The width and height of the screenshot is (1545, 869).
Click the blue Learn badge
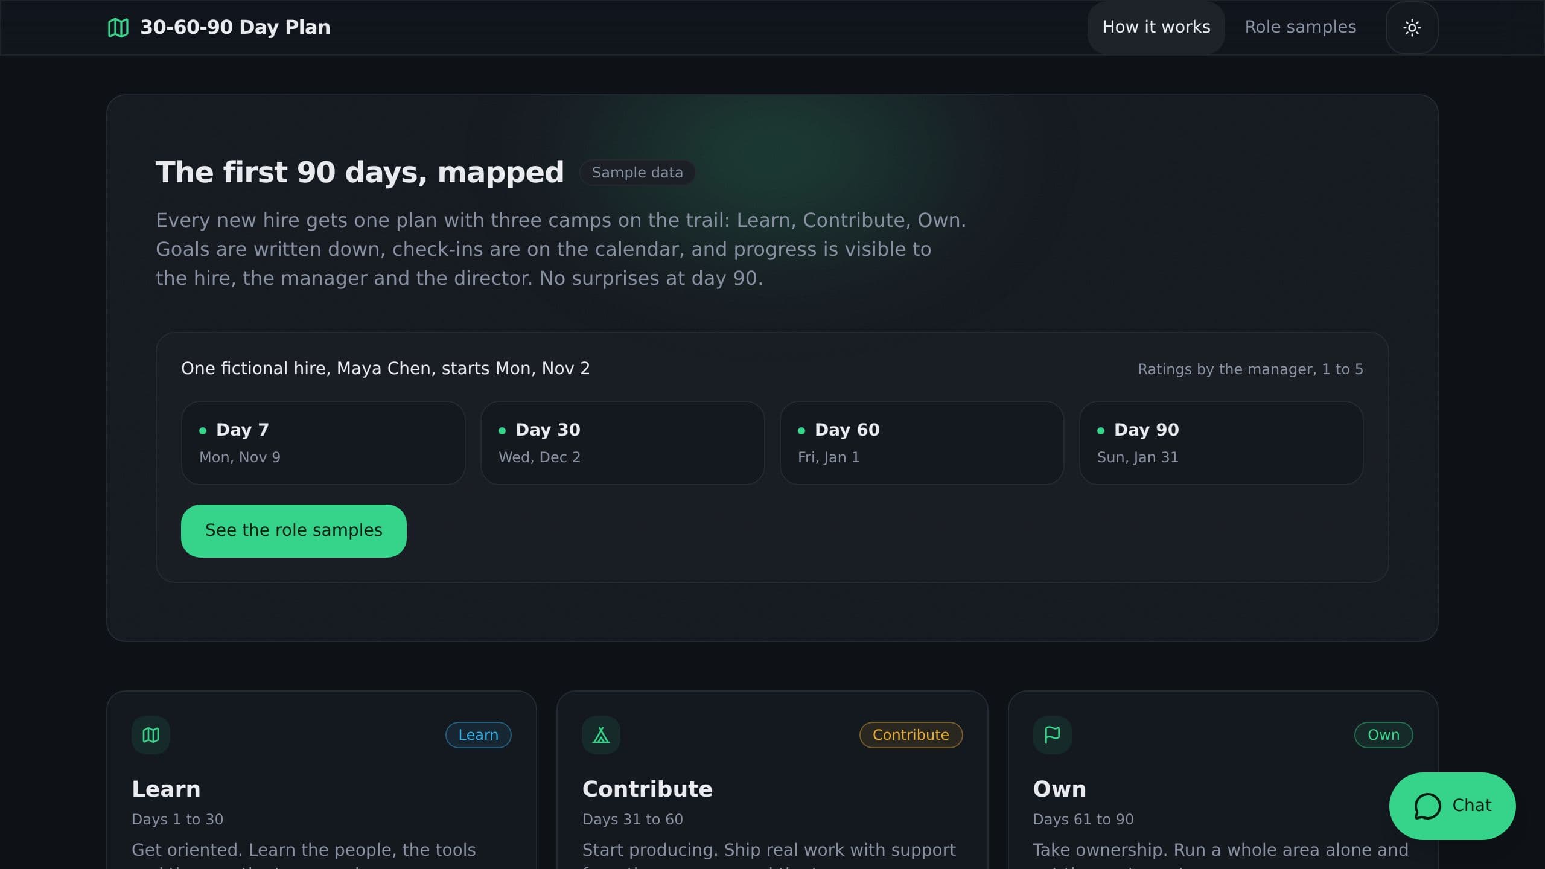[x=478, y=734]
